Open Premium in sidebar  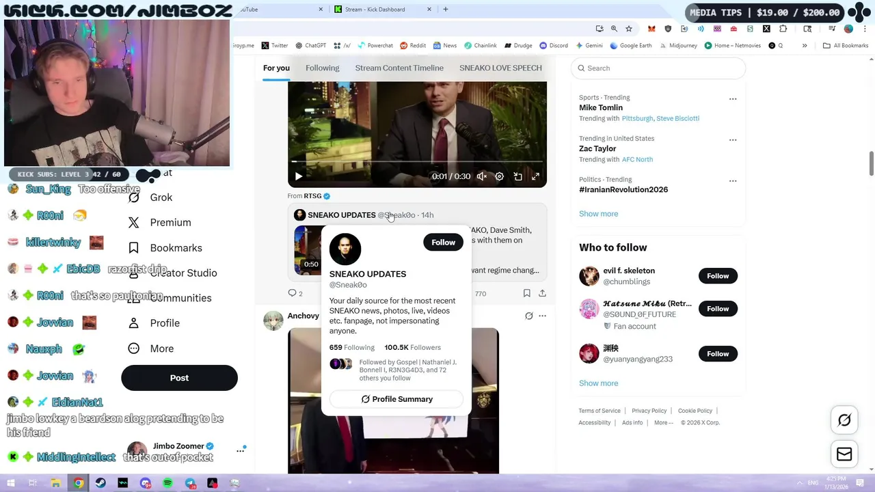(x=161, y=223)
